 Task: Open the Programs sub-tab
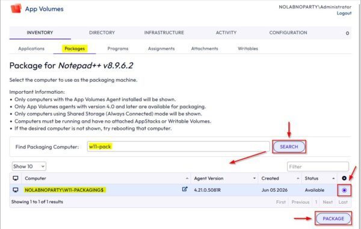[x=118, y=49]
